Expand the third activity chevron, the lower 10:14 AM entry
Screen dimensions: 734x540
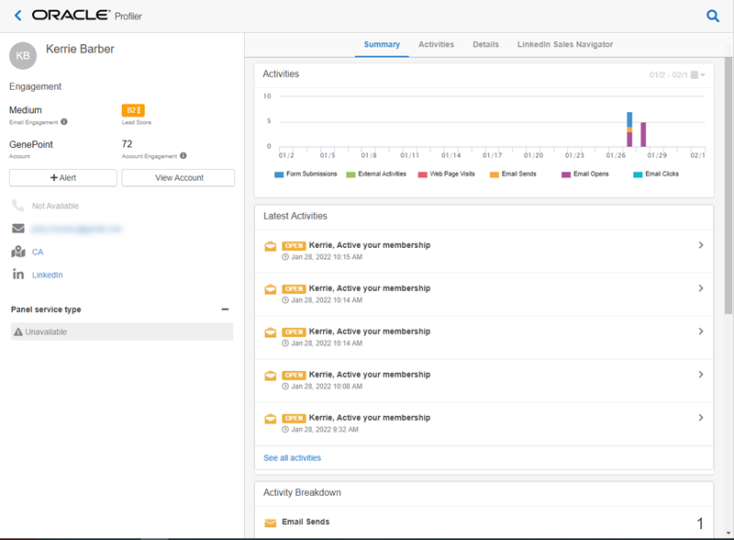pos(701,332)
